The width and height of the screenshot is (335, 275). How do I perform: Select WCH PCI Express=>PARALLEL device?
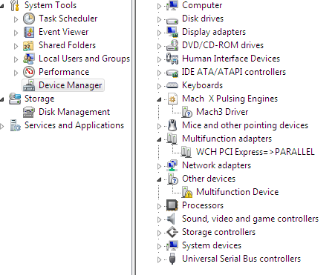pos(255,152)
